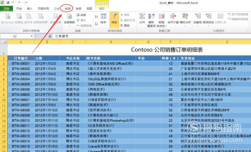This screenshot has height=152, width=251.
Task: Click the 模拟分析 what-if analysis icon
Action: point(185,16)
